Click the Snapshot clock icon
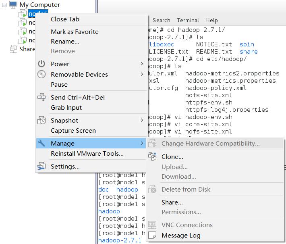286x244 pixels. 41,120
